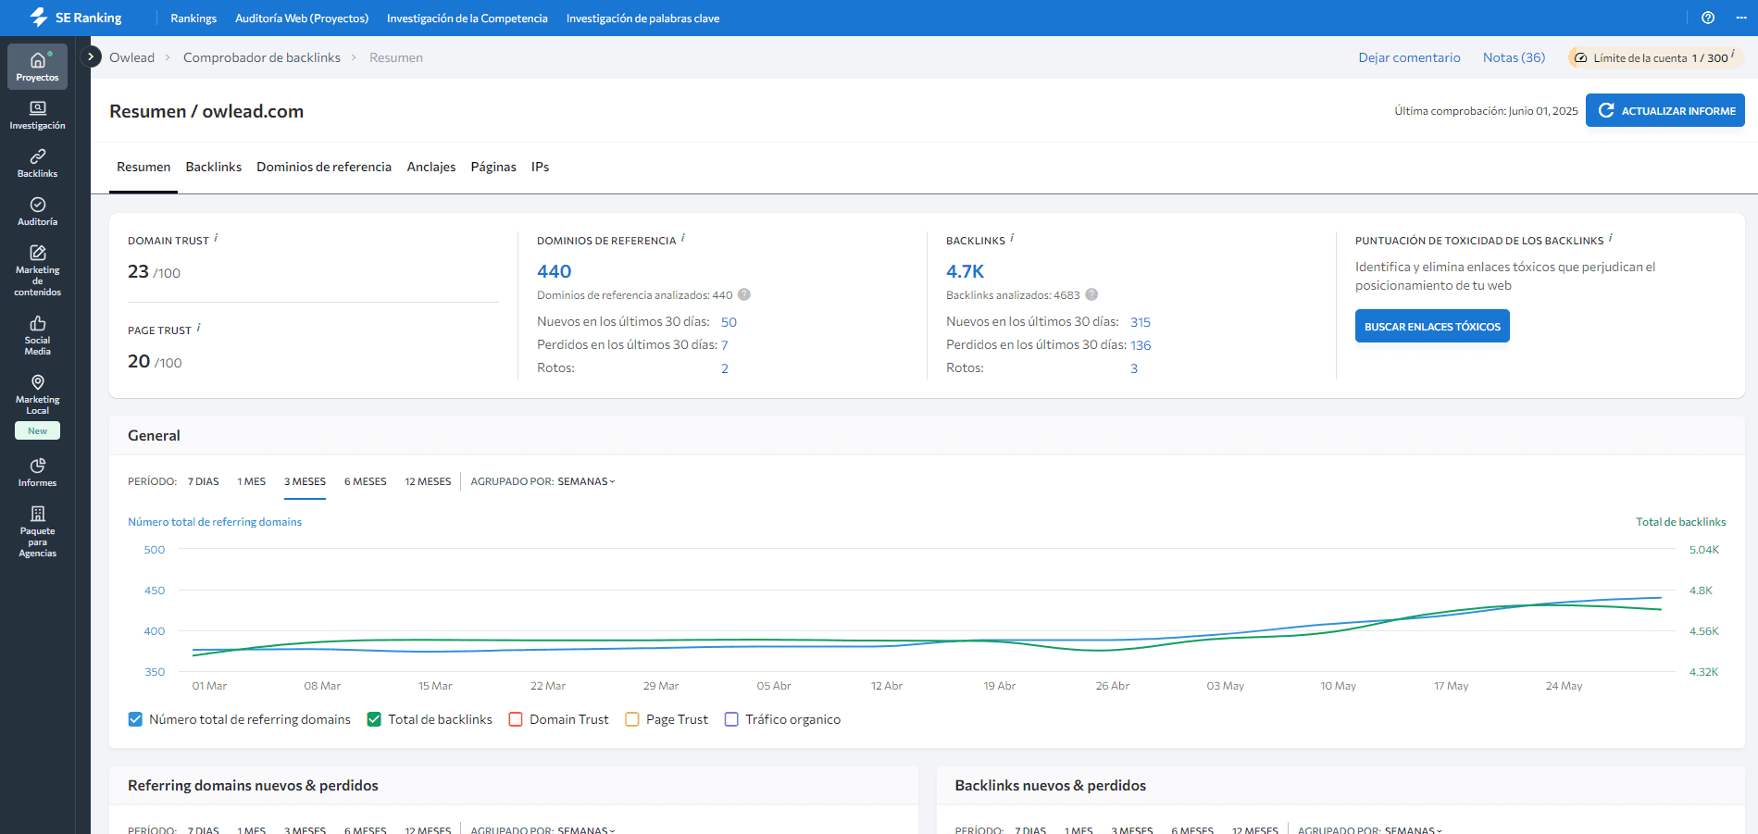
Task: Enable the Domain Trust checkbox
Action: (x=516, y=719)
